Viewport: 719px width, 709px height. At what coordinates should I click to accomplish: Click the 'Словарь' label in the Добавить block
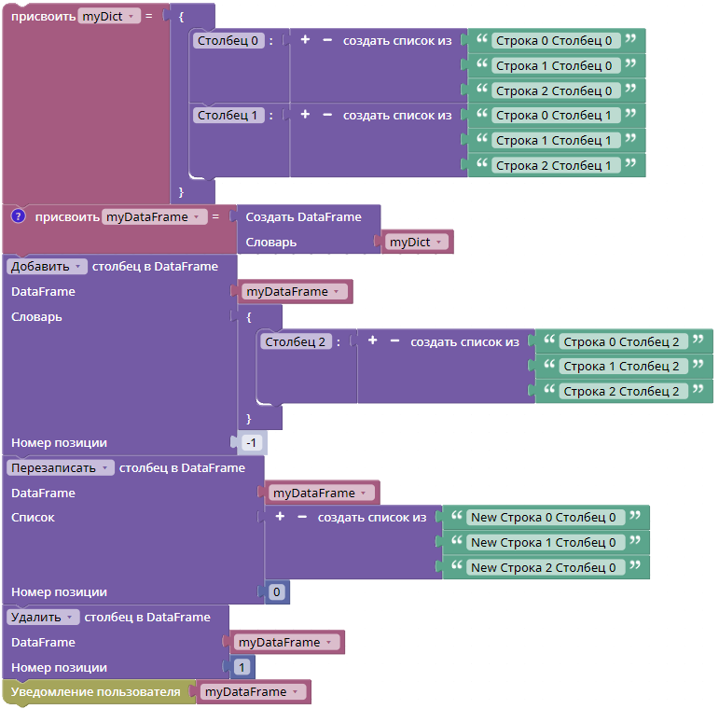pyautogui.click(x=36, y=317)
